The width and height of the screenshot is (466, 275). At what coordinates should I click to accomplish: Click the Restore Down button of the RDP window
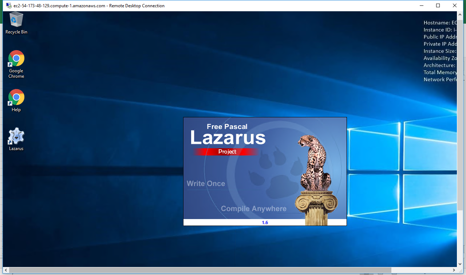(x=438, y=5)
